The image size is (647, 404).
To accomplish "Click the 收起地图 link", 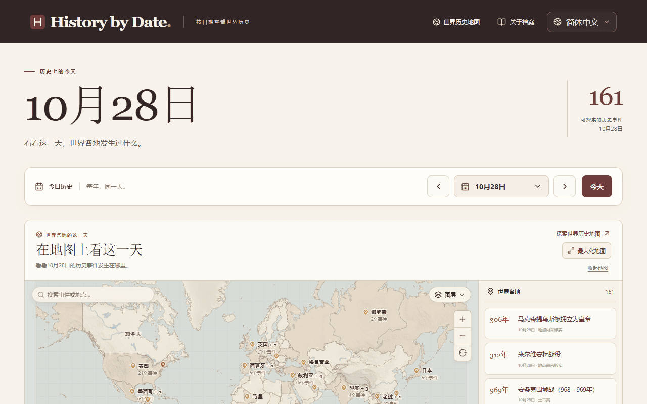I will point(597,268).
